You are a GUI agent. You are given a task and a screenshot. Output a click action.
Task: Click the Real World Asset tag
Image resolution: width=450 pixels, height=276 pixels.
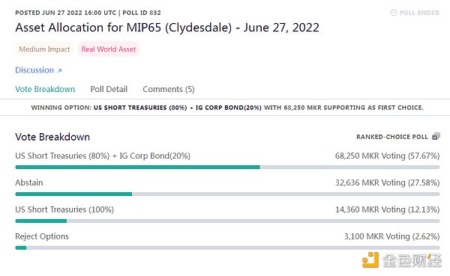pos(109,49)
